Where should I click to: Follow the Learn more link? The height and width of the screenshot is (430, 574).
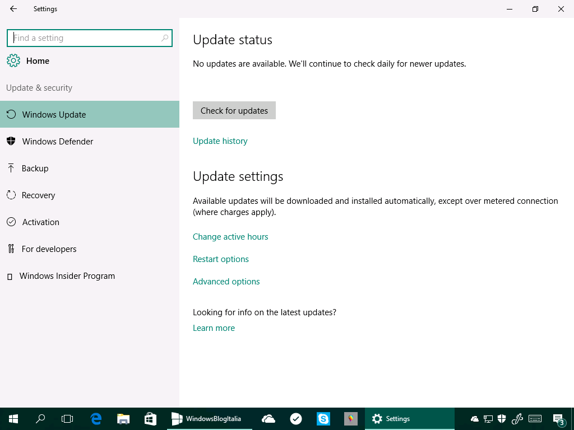(214, 328)
